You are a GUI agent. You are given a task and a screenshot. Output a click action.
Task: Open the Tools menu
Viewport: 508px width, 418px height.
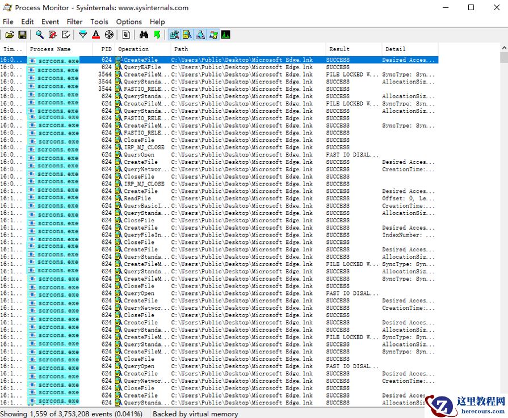point(99,22)
